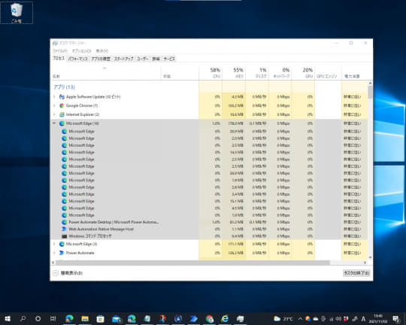Image resolution: width=406 pixels, height=325 pixels.
Task: Open the Recycle Bin on the desktop
Action: [17, 13]
